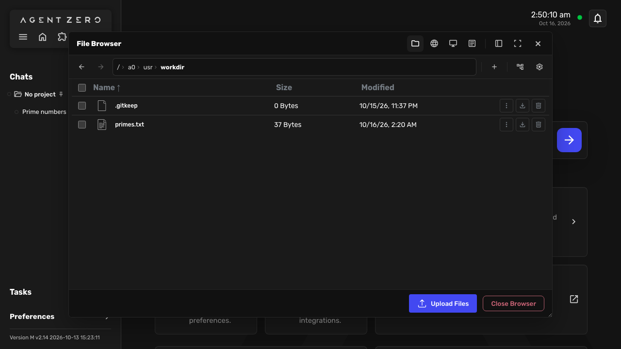Click the fullscreen expand icon in File Browser

(x=518, y=44)
